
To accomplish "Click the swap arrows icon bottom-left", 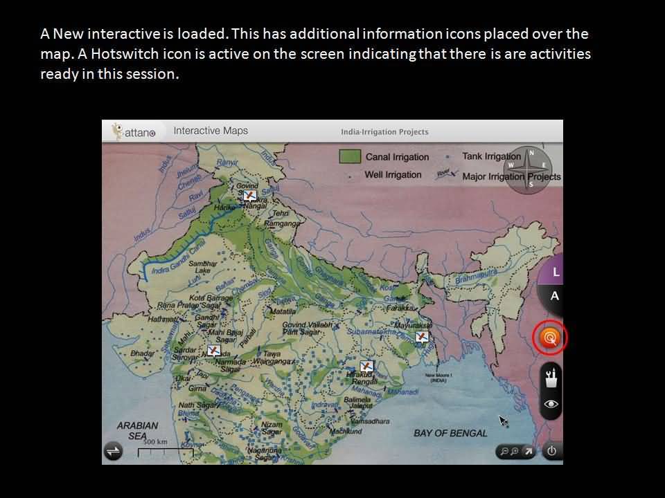I will (113, 452).
